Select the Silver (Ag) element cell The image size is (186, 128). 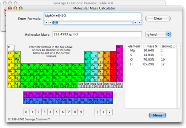[x=75, y=72]
